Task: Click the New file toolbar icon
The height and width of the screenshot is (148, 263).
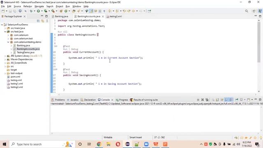Action: [3, 11]
